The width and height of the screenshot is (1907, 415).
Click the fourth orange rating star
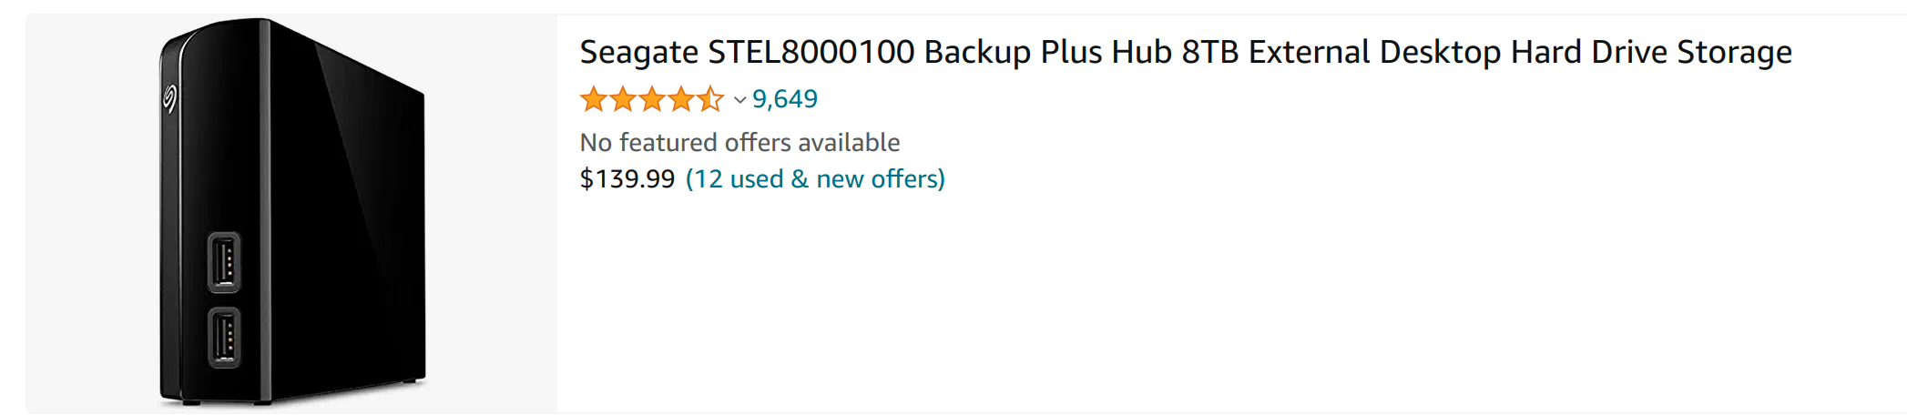pos(681,98)
